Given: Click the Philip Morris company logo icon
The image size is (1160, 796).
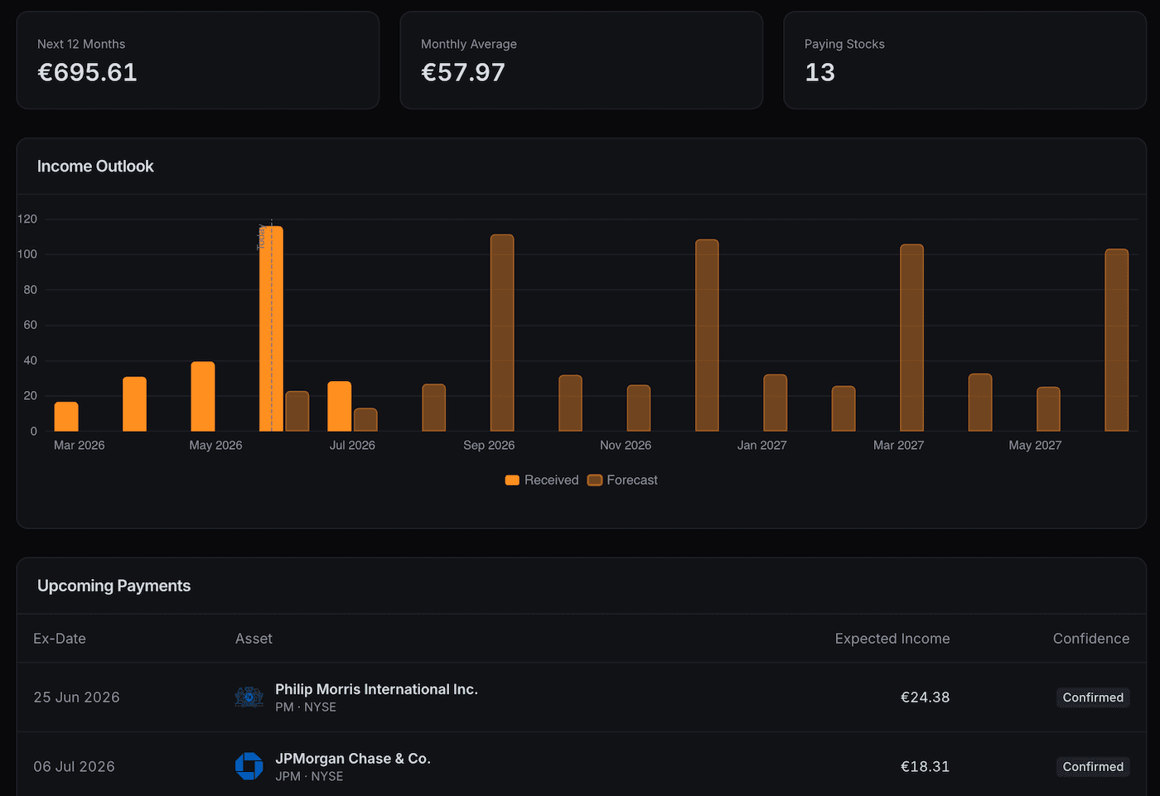Looking at the screenshot, I should click(249, 697).
